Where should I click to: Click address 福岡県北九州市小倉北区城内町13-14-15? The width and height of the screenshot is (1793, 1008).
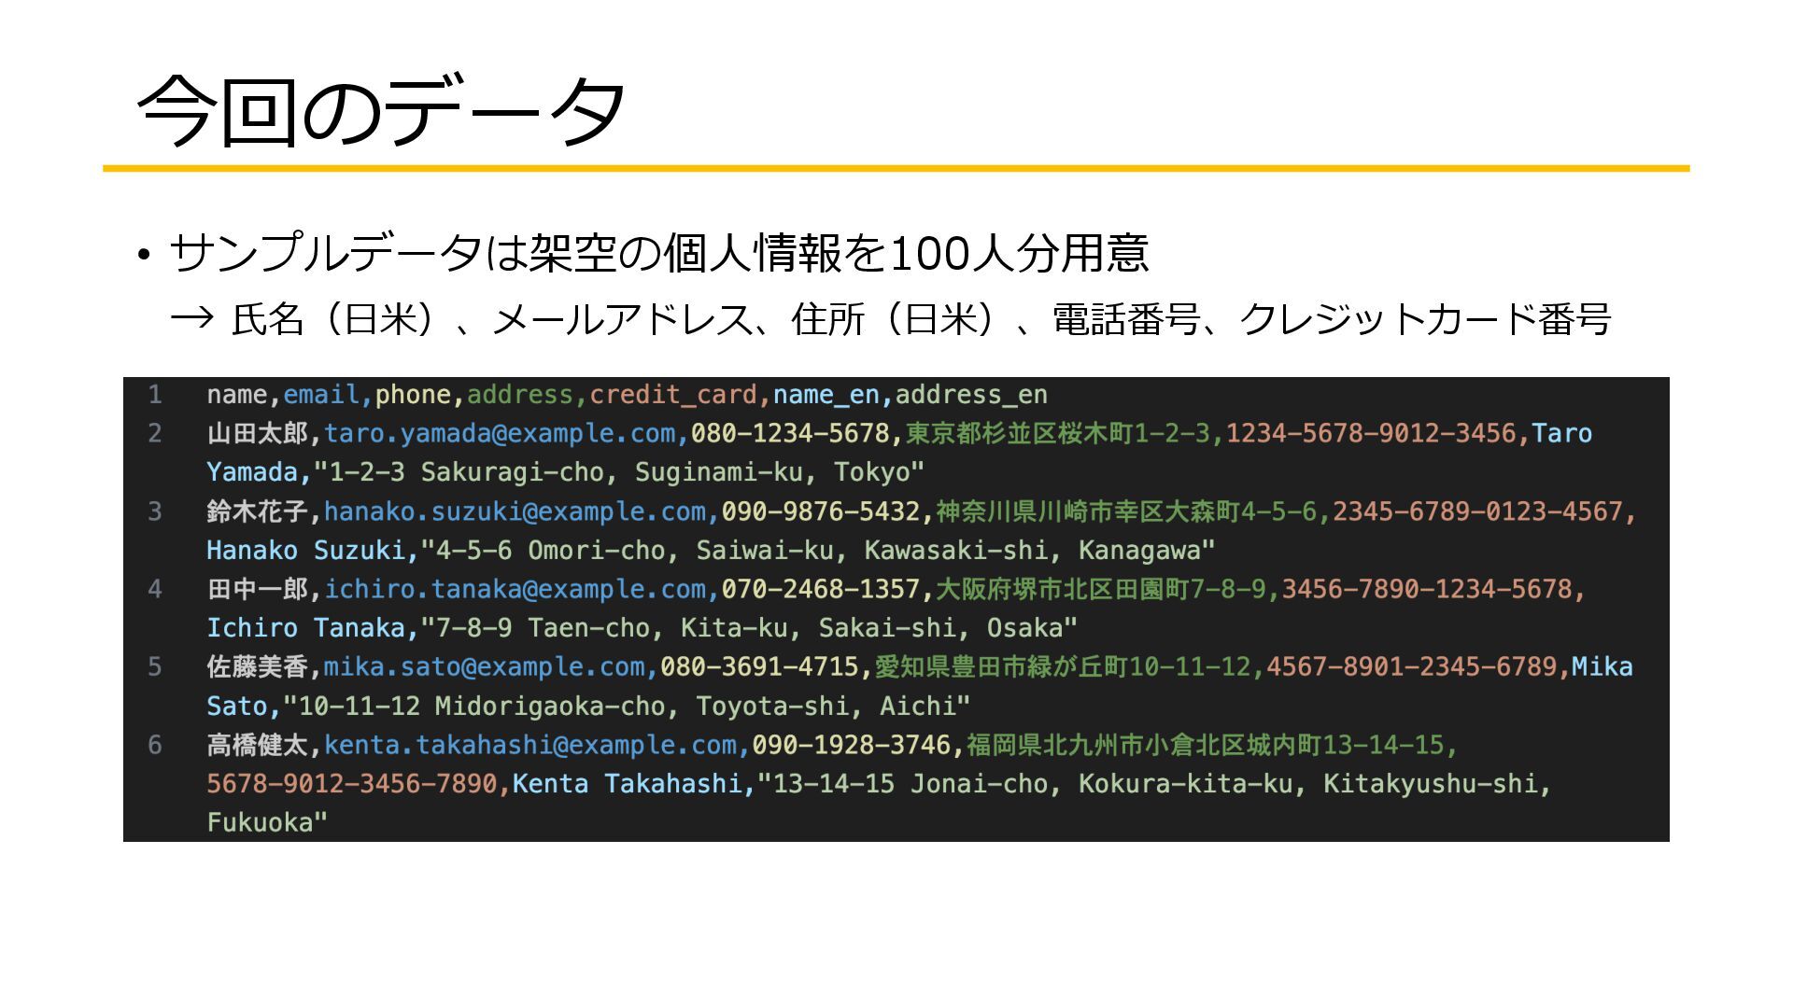(x=1206, y=745)
